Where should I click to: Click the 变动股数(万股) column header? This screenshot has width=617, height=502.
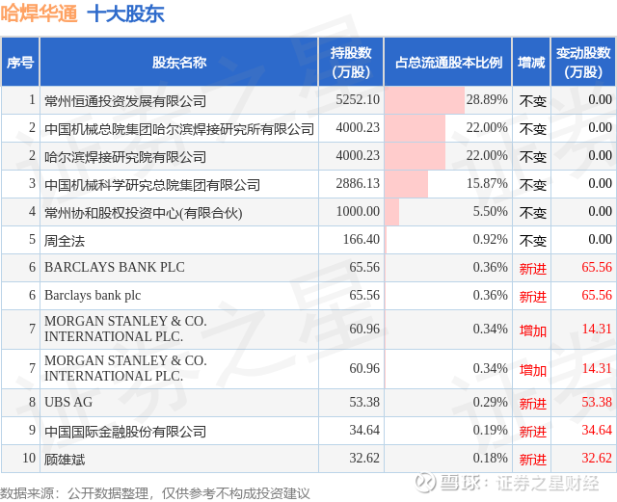point(583,63)
